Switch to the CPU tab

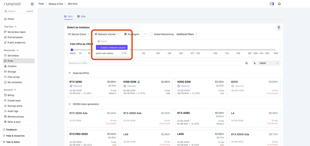click(81, 16)
